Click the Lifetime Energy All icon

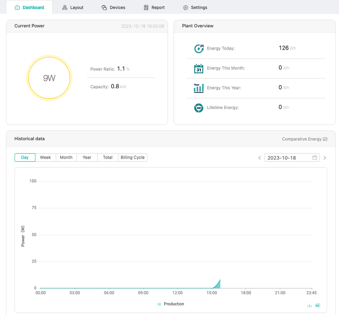point(199,107)
